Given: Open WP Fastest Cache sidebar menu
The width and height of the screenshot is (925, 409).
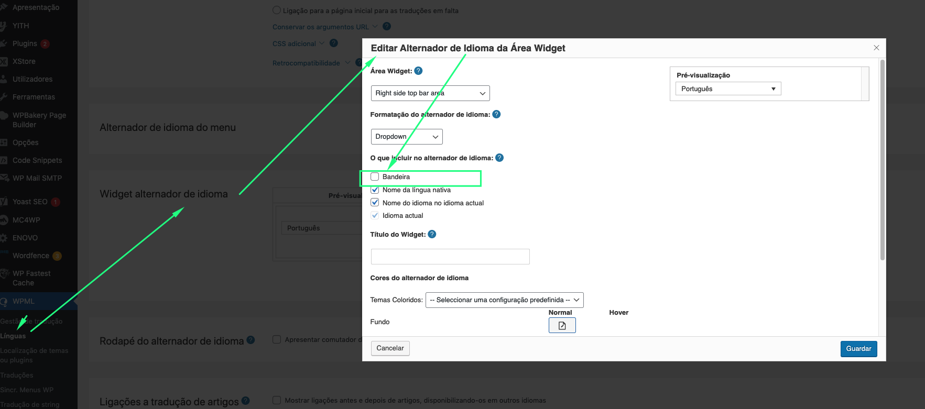Looking at the screenshot, I should pyautogui.click(x=31, y=278).
